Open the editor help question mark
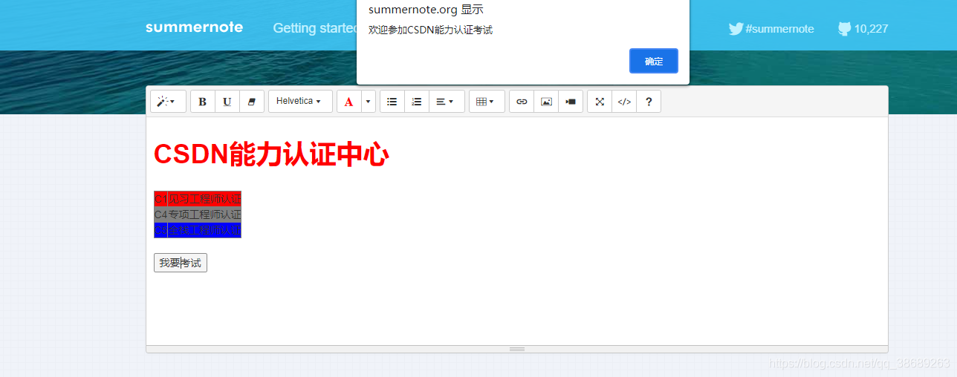Viewport: 957px width, 377px height. pyautogui.click(x=649, y=102)
